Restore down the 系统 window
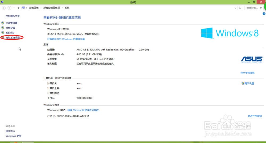This screenshot has height=143, width=266. click(x=254, y=2)
